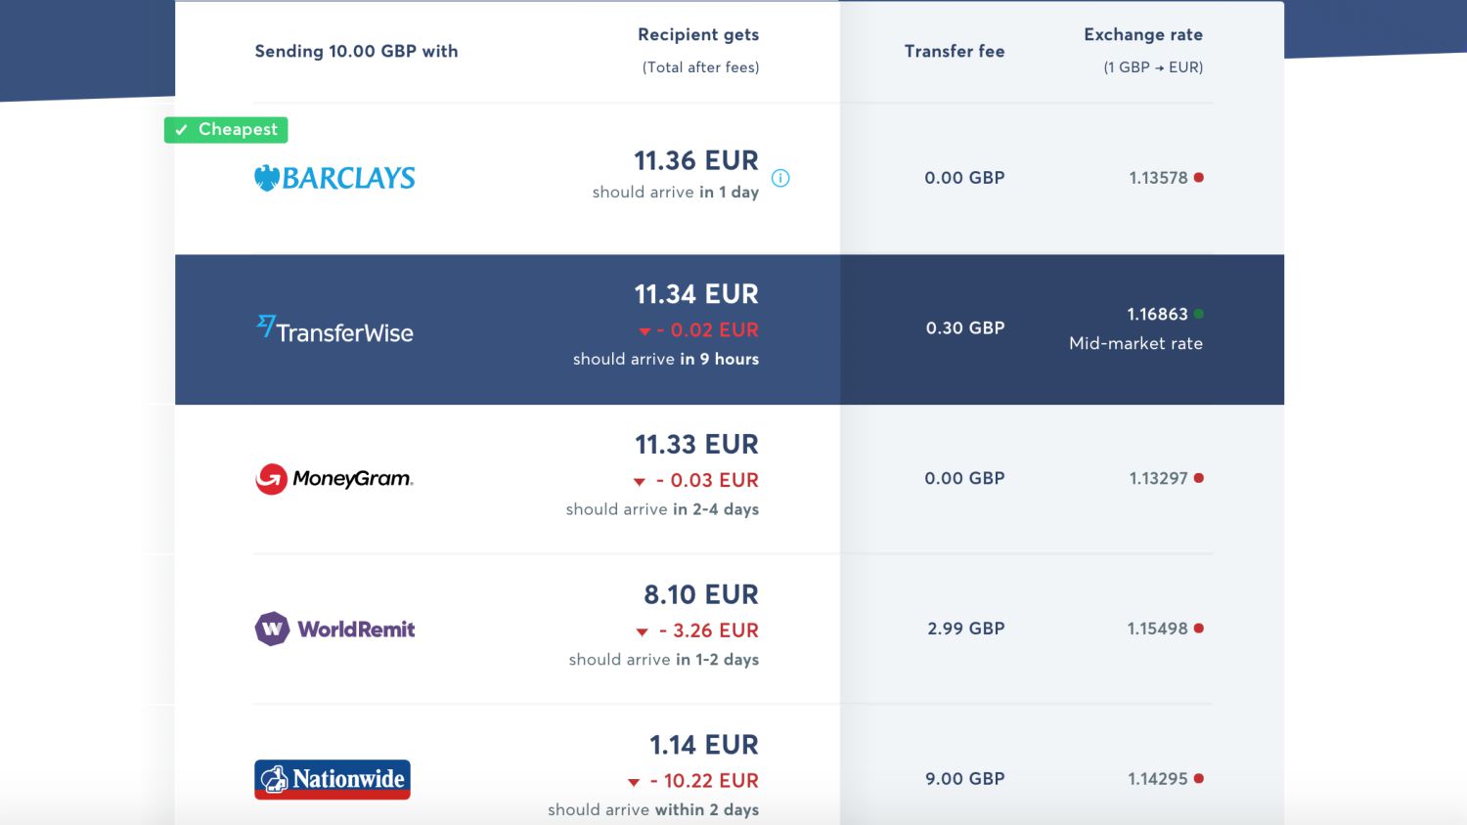Click the red dot next to 1.13578 rate
Image resolution: width=1467 pixels, height=825 pixels.
click(1199, 178)
